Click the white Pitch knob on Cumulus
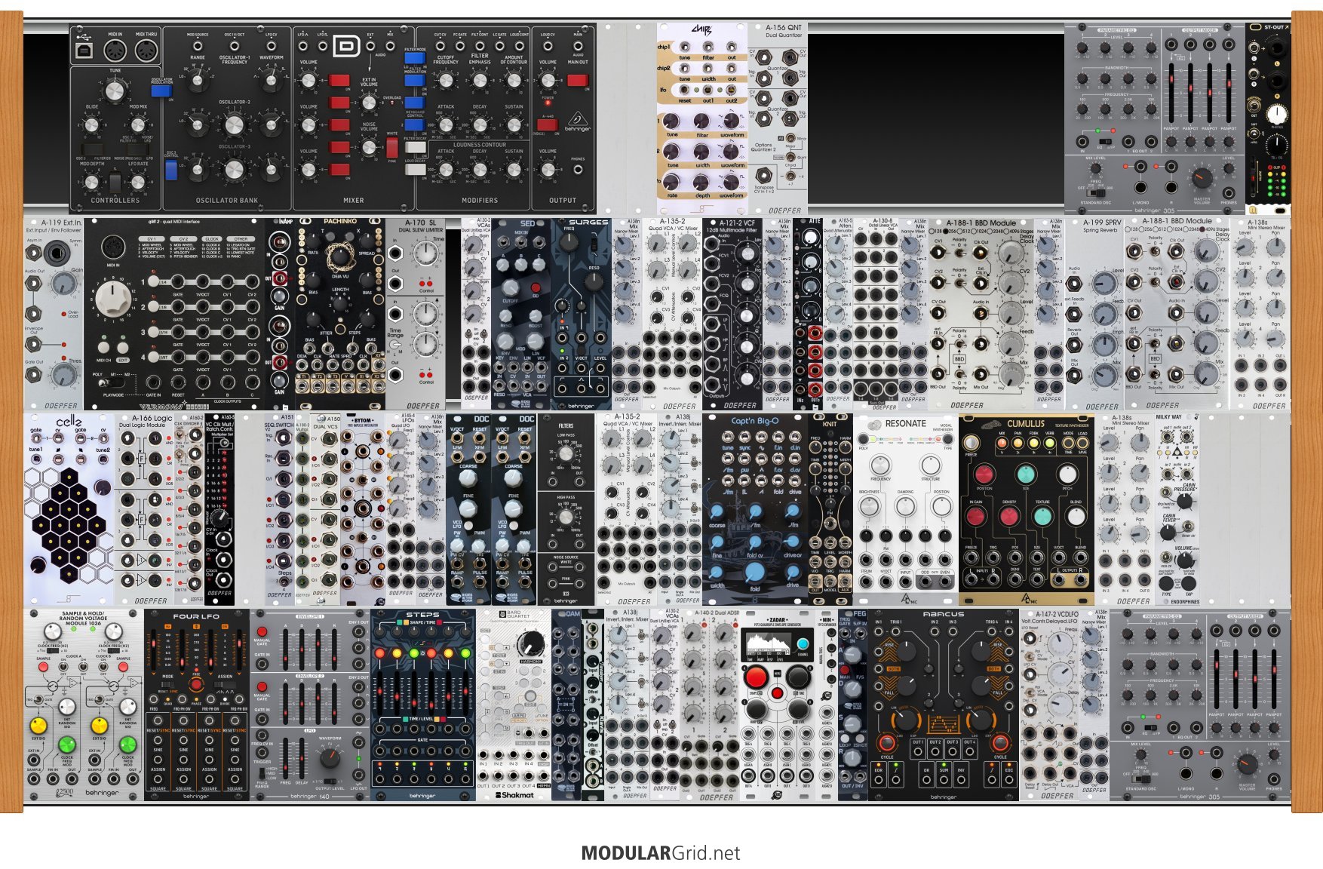The height and width of the screenshot is (869, 1323). [1067, 474]
